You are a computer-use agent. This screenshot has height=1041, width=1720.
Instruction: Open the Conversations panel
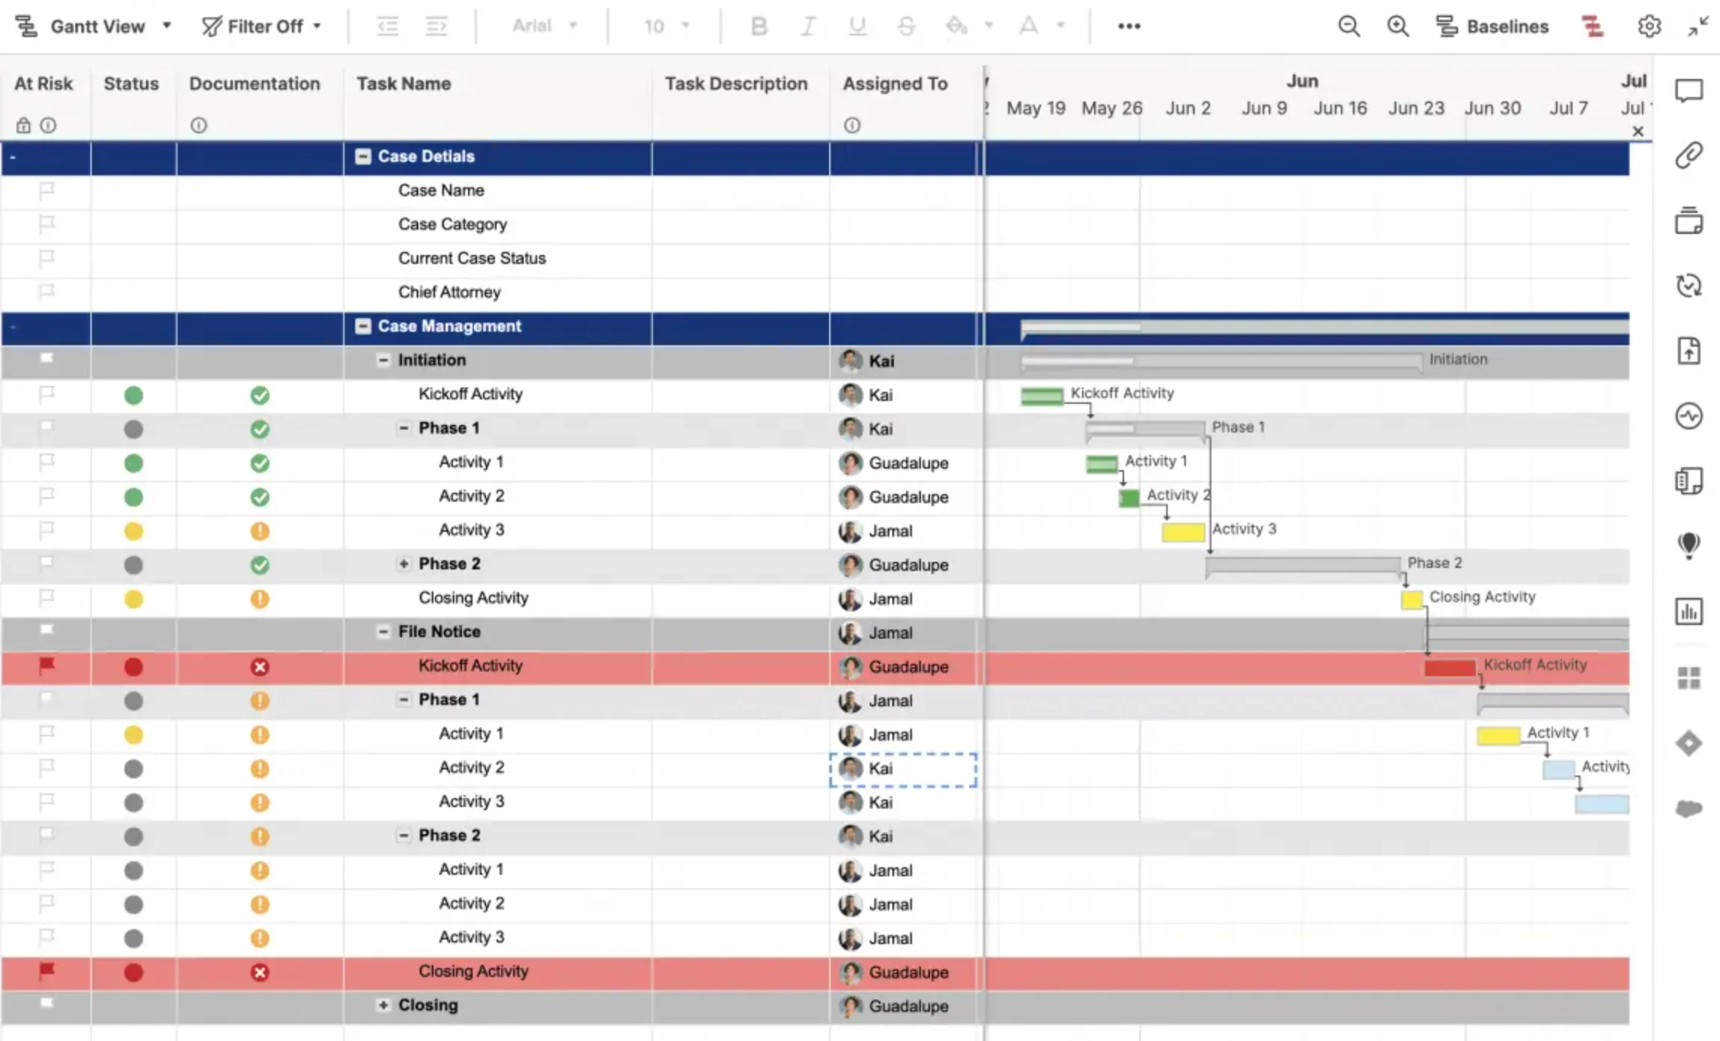pos(1689,90)
